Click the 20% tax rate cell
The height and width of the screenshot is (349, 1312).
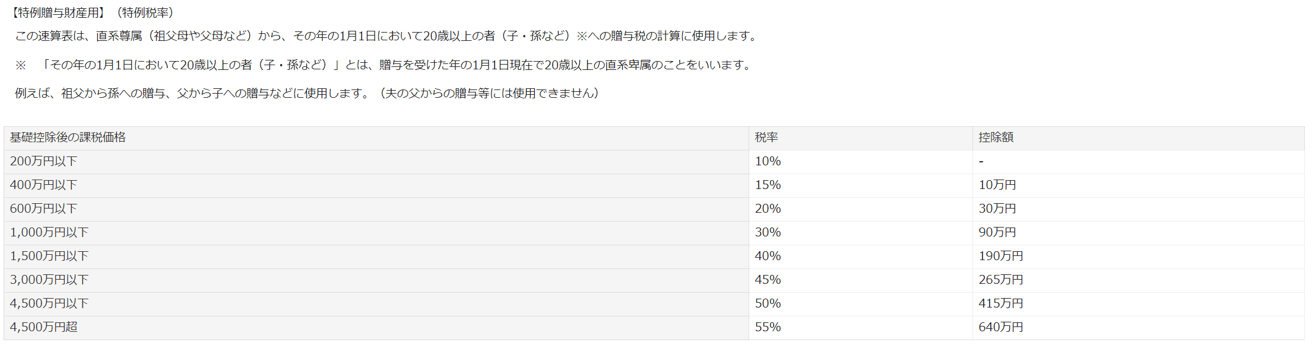[x=768, y=209]
